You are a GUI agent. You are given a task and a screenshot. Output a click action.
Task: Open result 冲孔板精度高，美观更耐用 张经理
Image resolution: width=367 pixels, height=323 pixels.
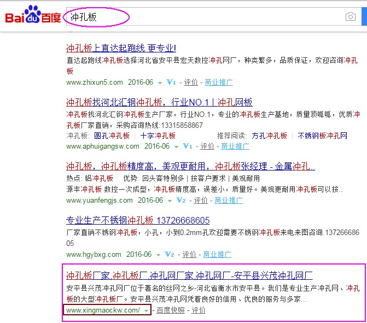[x=190, y=166]
